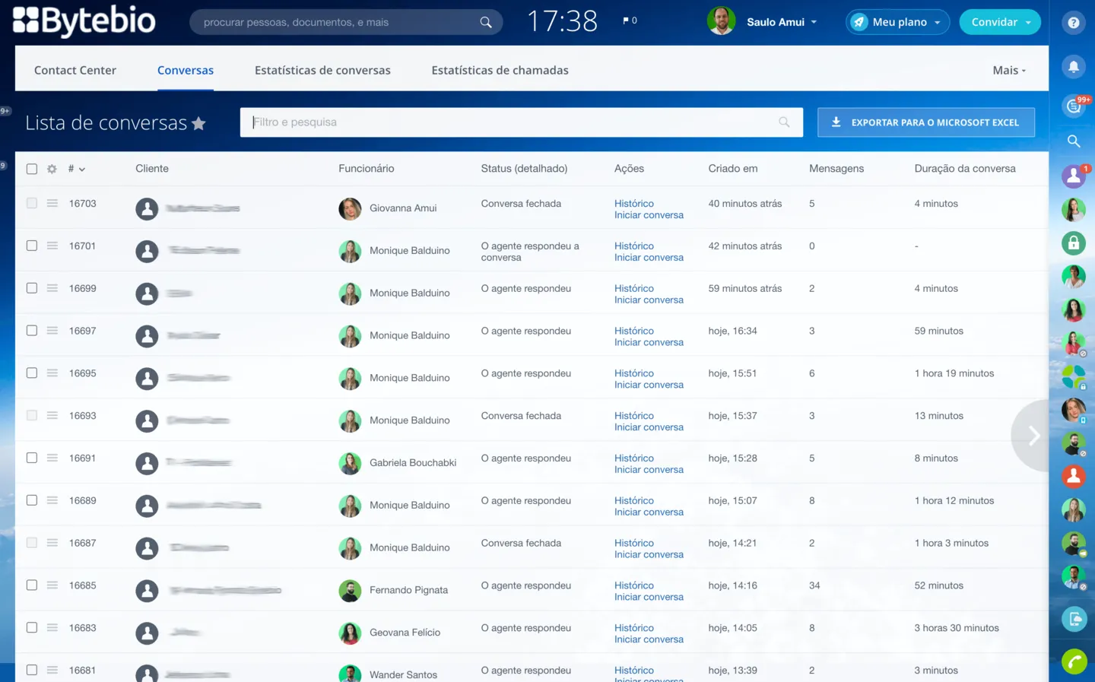Click Exportar para o Microsoft Excel button

click(926, 122)
